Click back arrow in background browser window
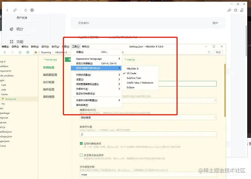The image size is (251, 179). [x=8, y=10]
